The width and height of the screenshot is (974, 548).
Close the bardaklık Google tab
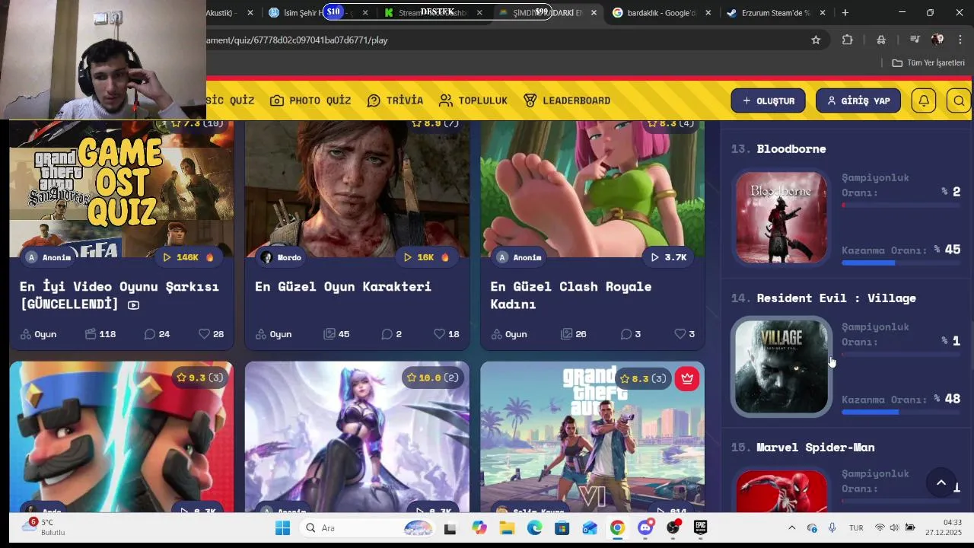(x=708, y=12)
